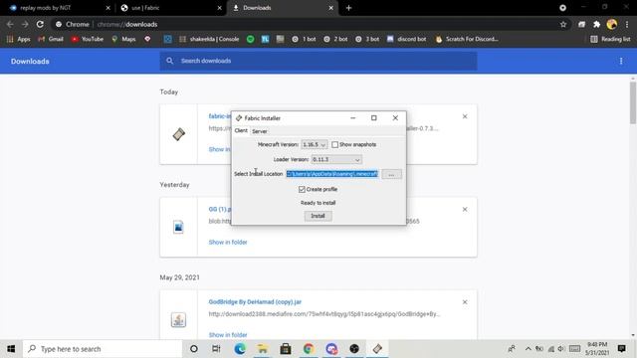Click the fabric installer file icon thumbnail
This screenshot has height=358, width=637.
pyautogui.click(x=179, y=134)
